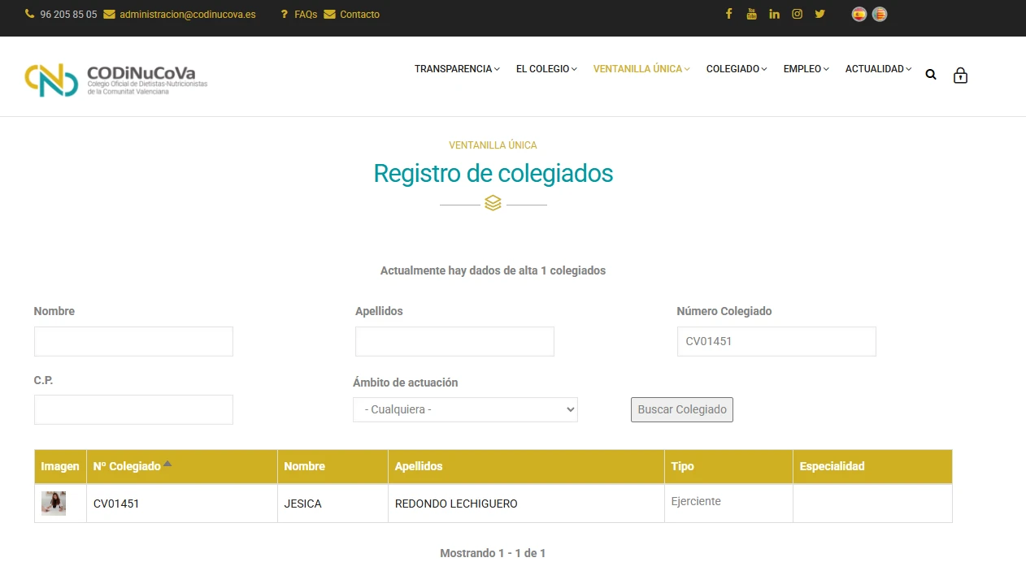1026x575 pixels.
Task: Focus the Apellidos input field
Action: pos(454,341)
